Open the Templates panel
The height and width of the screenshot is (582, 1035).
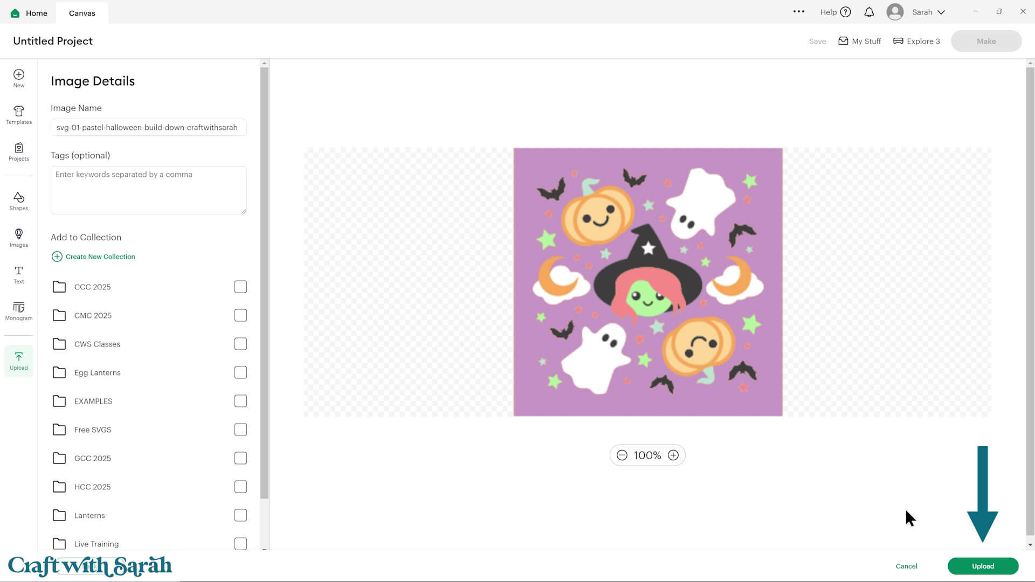point(18,114)
